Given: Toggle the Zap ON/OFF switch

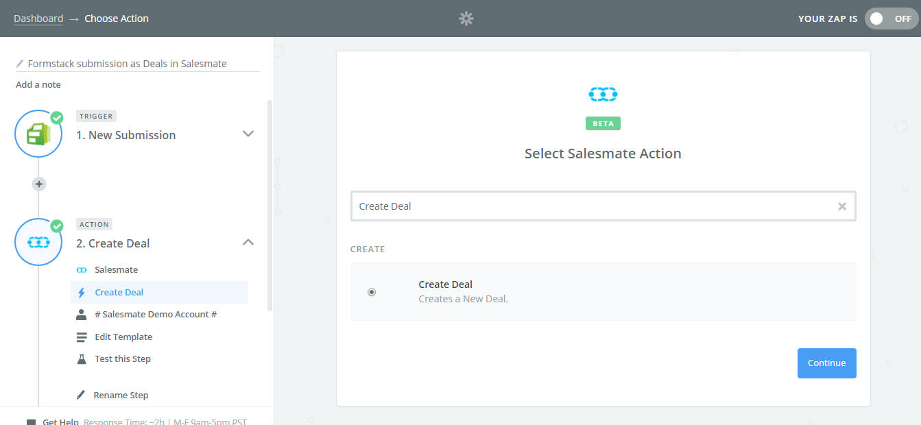Looking at the screenshot, I should 891,19.
